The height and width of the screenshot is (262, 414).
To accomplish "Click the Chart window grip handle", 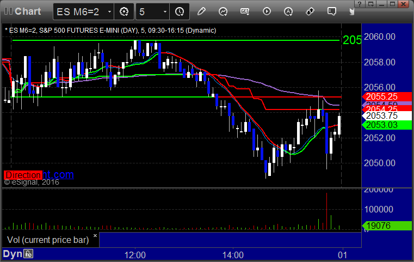I will point(9,11).
